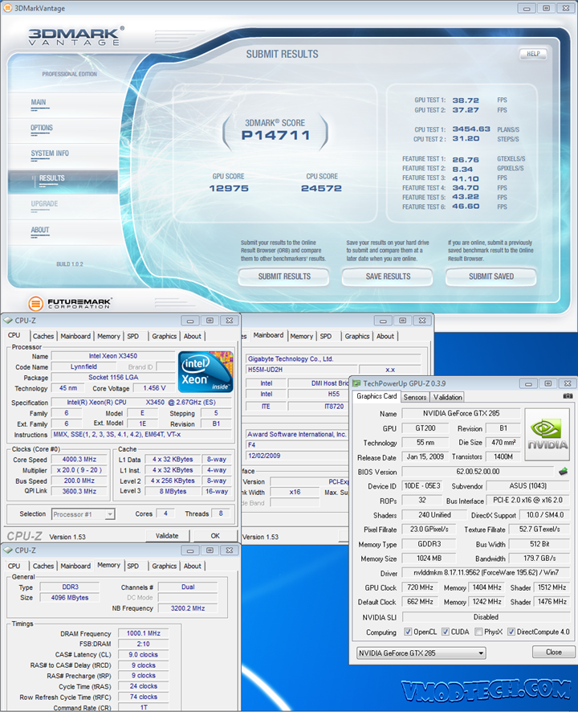Click the Intel Xeon inside logo
This screenshot has height=712, width=578.
[x=206, y=371]
